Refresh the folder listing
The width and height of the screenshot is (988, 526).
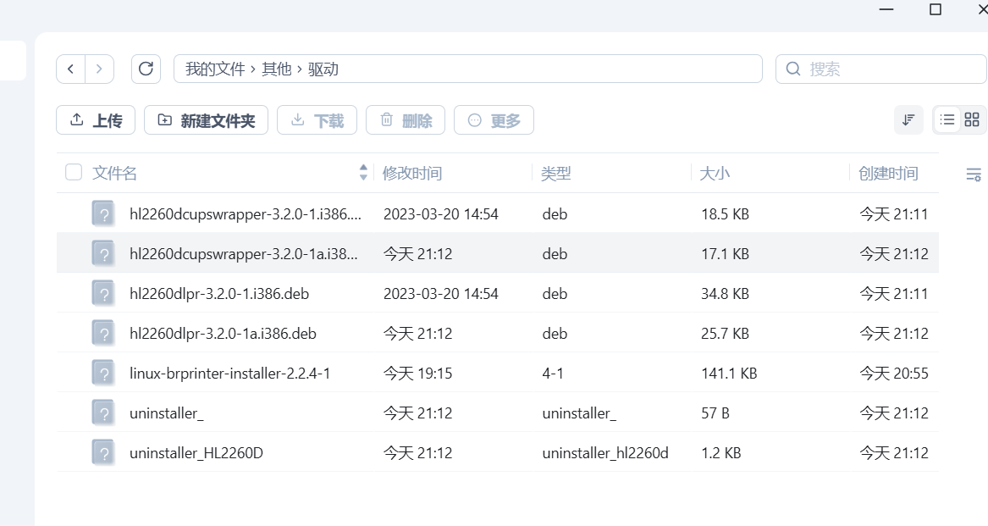(146, 69)
